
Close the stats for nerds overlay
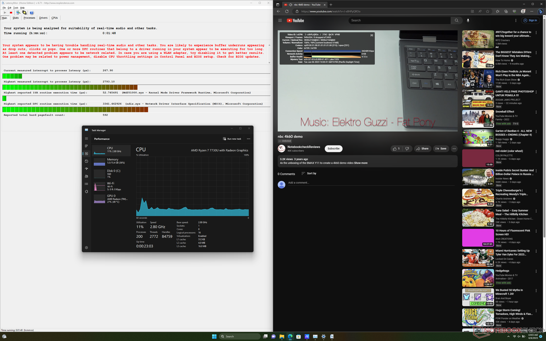(x=372, y=35)
